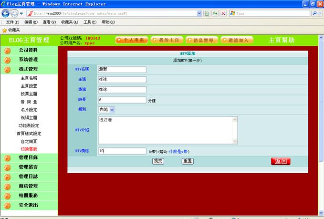This screenshot has width=324, height=219.
Task: Click the browser Forward arrow button
Action: (x=15, y=13)
